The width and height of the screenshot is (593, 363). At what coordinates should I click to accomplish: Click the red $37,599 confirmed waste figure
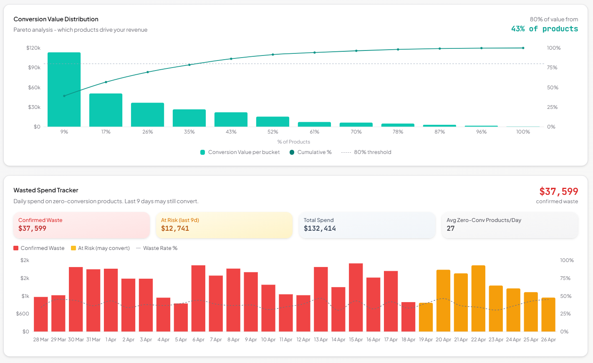click(x=558, y=192)
